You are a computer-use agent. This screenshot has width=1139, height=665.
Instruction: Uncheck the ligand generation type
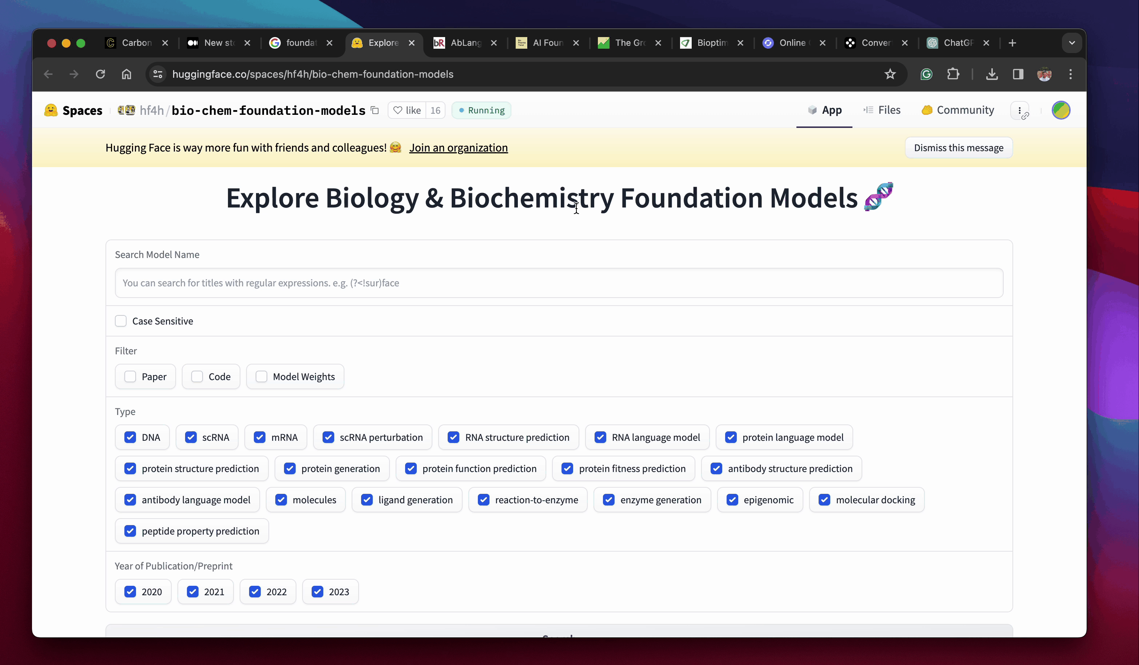click(367, 499)
